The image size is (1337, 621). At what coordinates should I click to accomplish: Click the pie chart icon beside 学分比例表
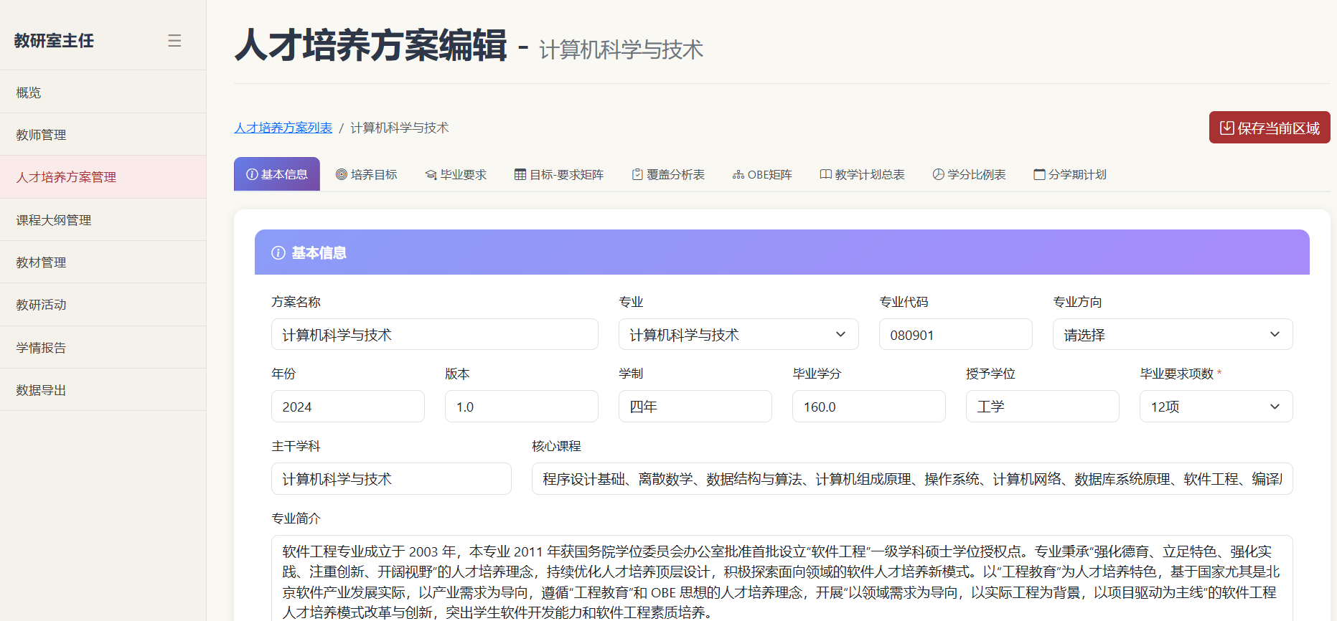(938, 174)
